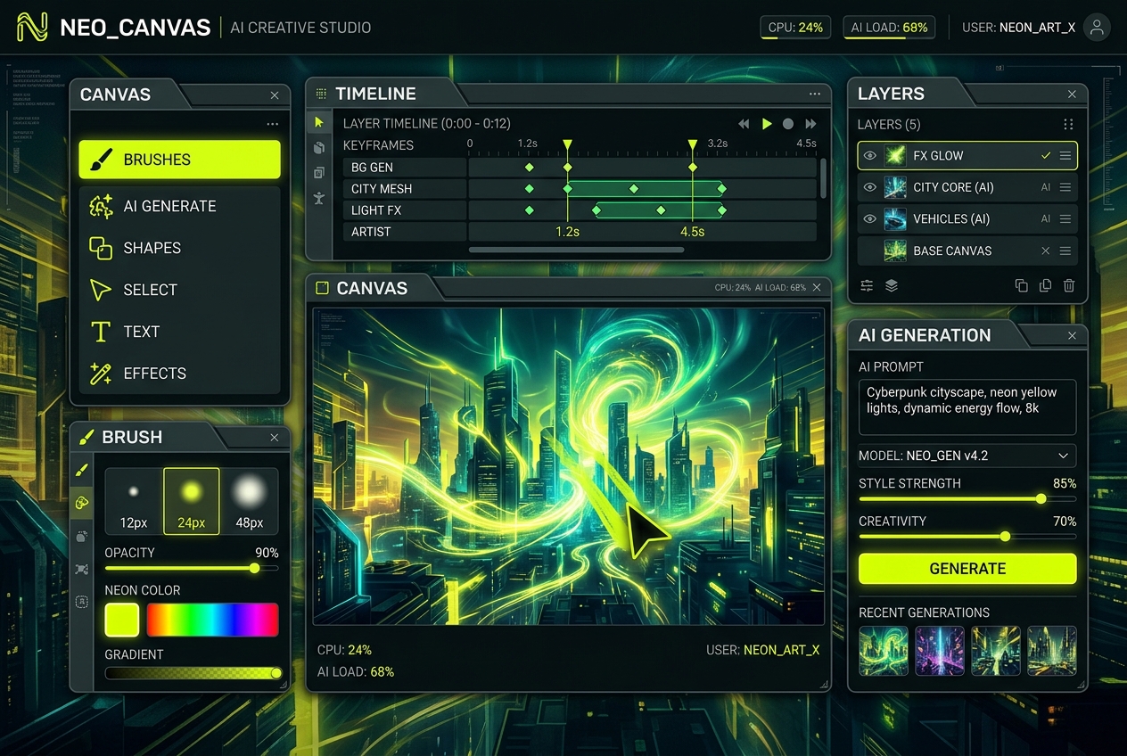
Task: Click the play button in Timeline
Action: pos(767,124)
